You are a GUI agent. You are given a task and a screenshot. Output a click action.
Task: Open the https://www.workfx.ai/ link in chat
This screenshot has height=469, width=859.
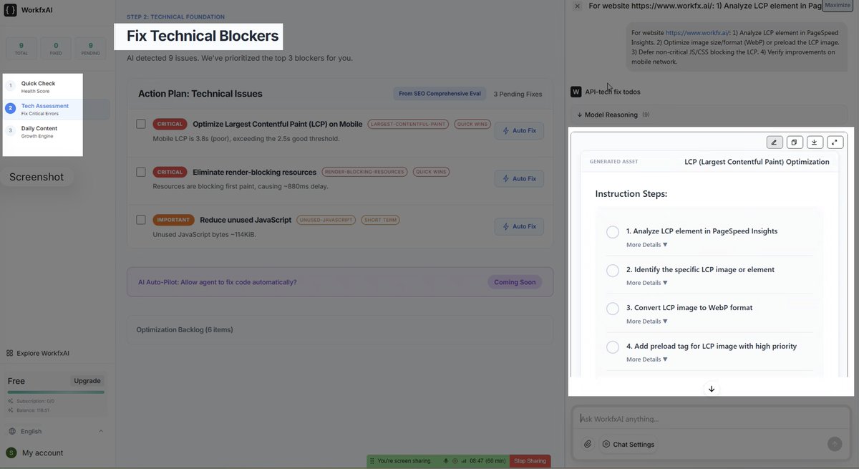tap(697, 33)
